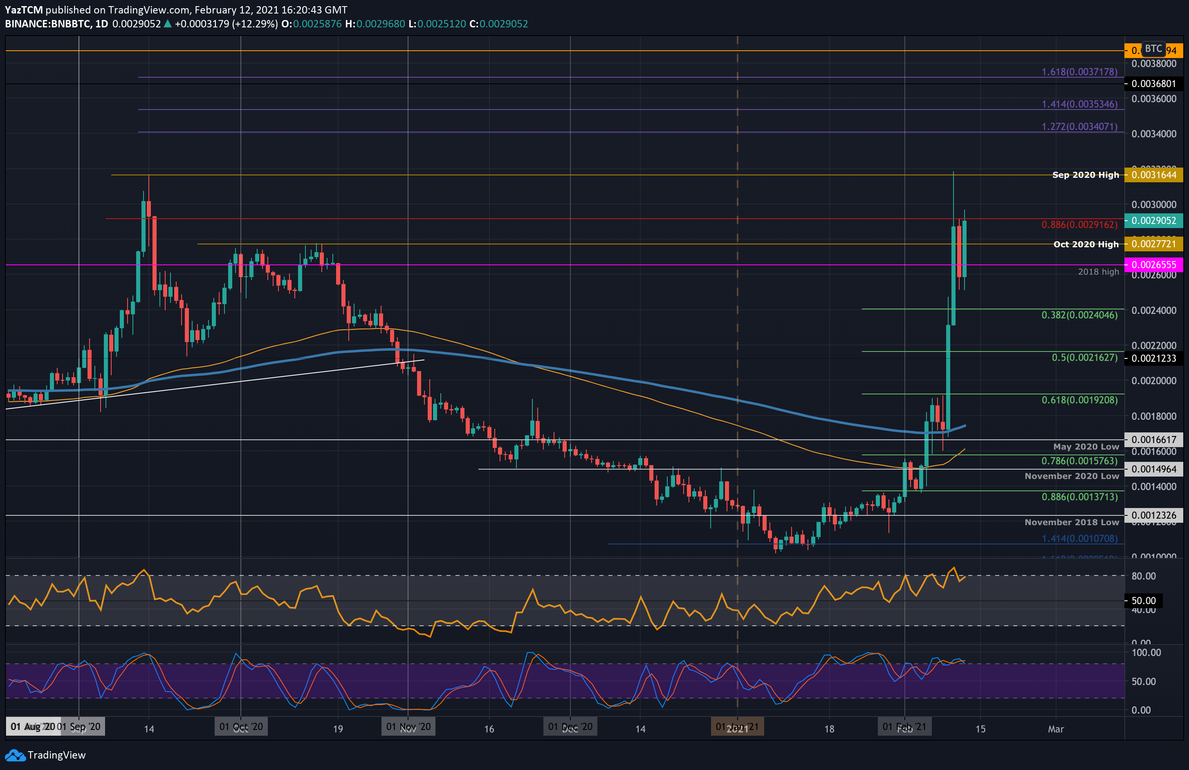Click the TradingView text link at bottom
The image size is (1189, 770).
[56, 755]
